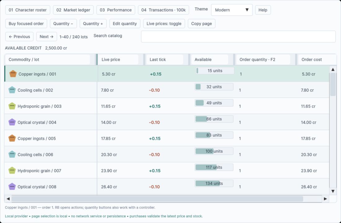Switch to the 02 Market ledger tab
Image resolution: width=341 pixels, height=223 pixels.
pyautogui.click(x=73, y=10)
